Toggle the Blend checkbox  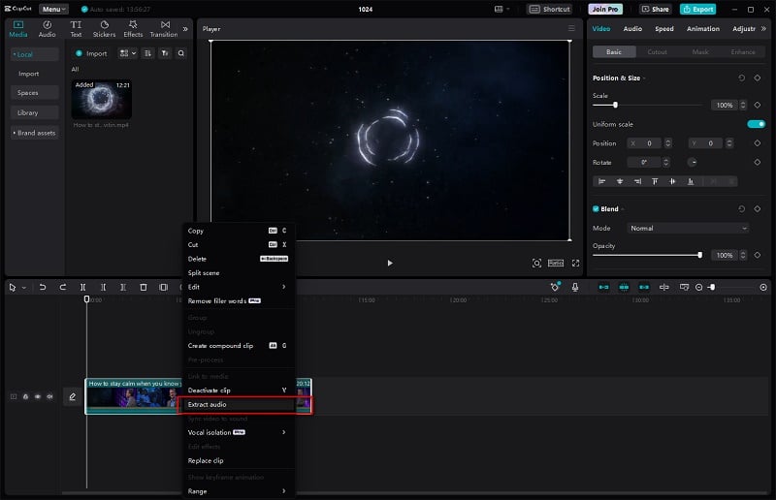pyautogui.click(x=596, y=208)
